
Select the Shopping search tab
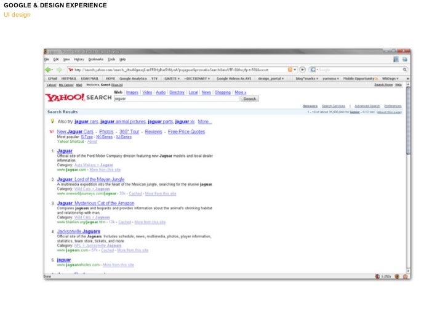pos(223,92)
